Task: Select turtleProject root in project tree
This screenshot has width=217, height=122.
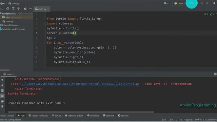Action: (x=9, y=14)
